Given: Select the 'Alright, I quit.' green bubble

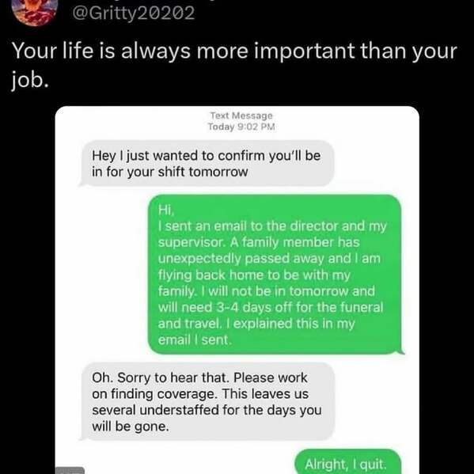Looking at the screenshot, I should (x=347, y=462).
